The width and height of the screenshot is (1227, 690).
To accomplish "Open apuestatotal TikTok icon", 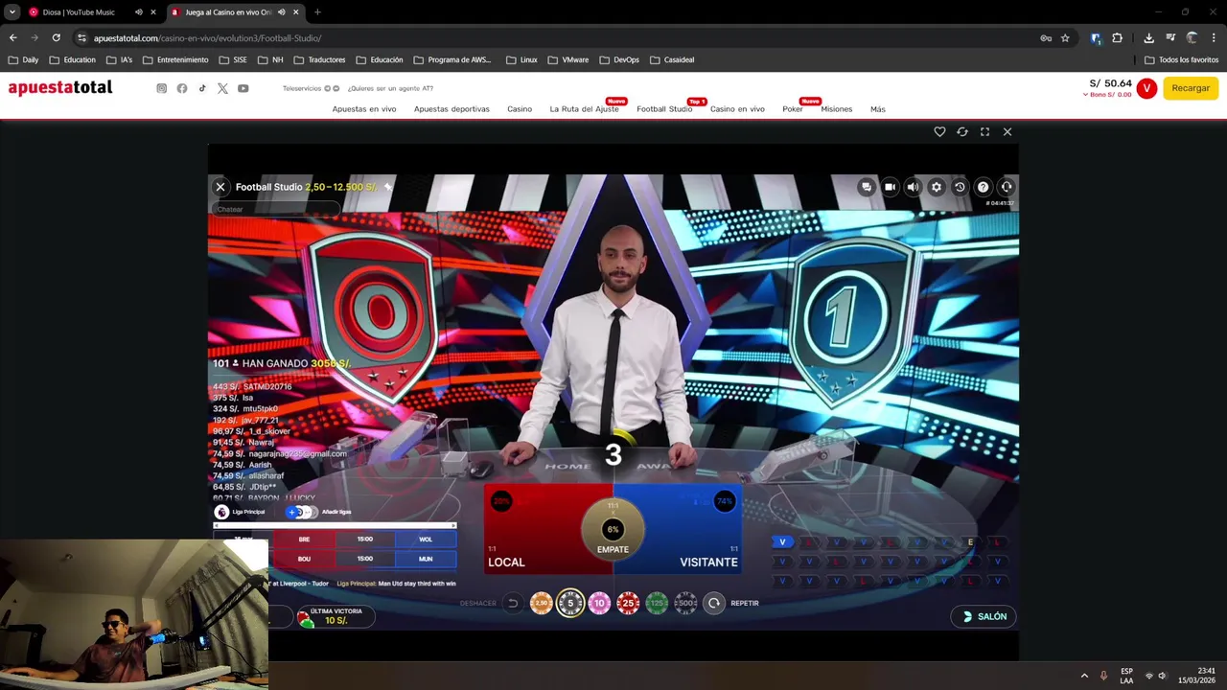I will (x=202, y=88).
